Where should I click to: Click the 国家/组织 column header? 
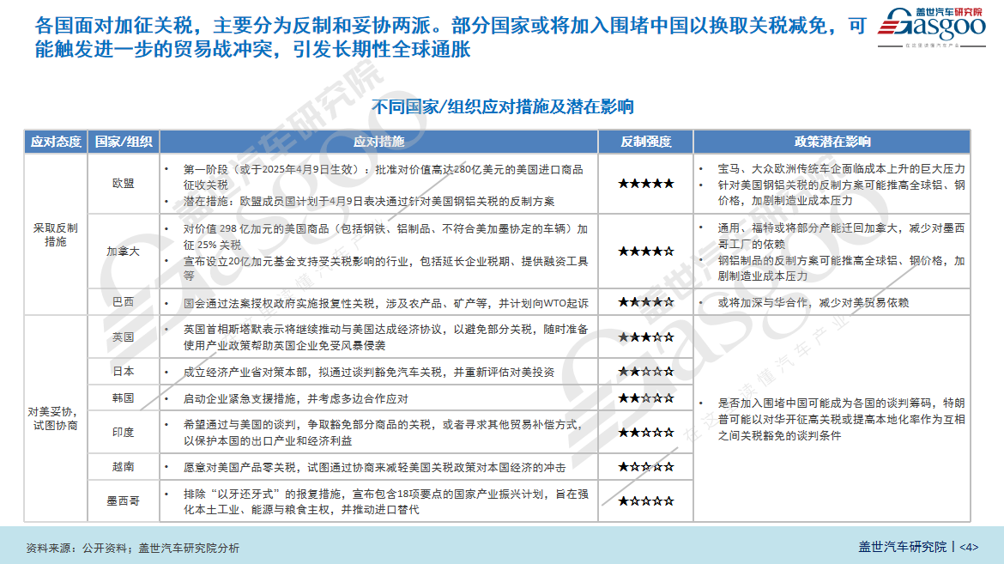tap(124, 142)
